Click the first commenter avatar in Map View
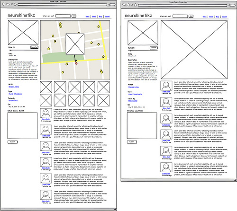Screen dimensions: 237x211 coord(46,113)
